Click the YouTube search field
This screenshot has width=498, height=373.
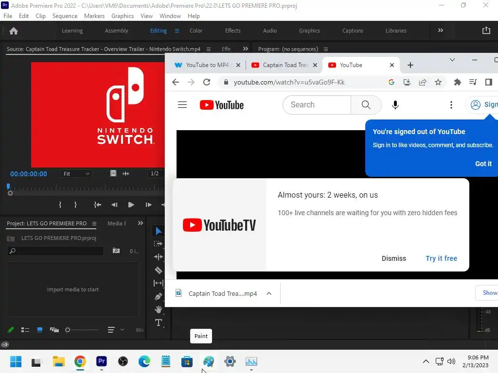point(317,105)
